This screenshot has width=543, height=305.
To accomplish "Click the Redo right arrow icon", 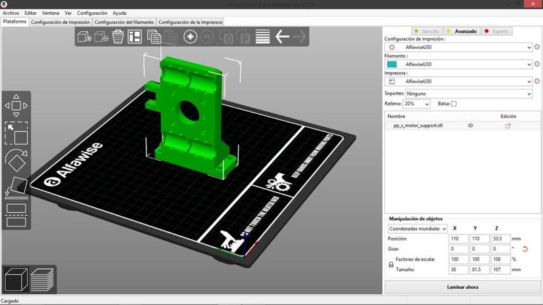I will [x=299, y=37].
